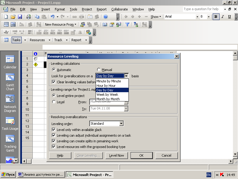
Task: Open the Collaborate menu
Action: 120,9
